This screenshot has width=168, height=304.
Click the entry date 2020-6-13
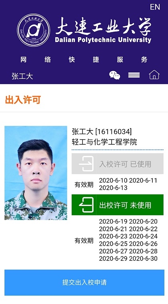click(x=113, y=188)
